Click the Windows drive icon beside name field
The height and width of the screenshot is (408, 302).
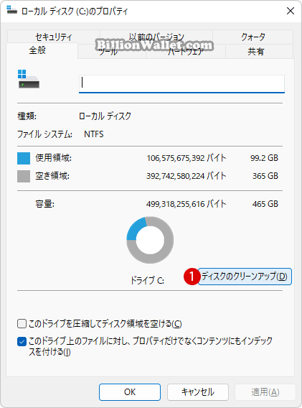[x=29, y=79]
